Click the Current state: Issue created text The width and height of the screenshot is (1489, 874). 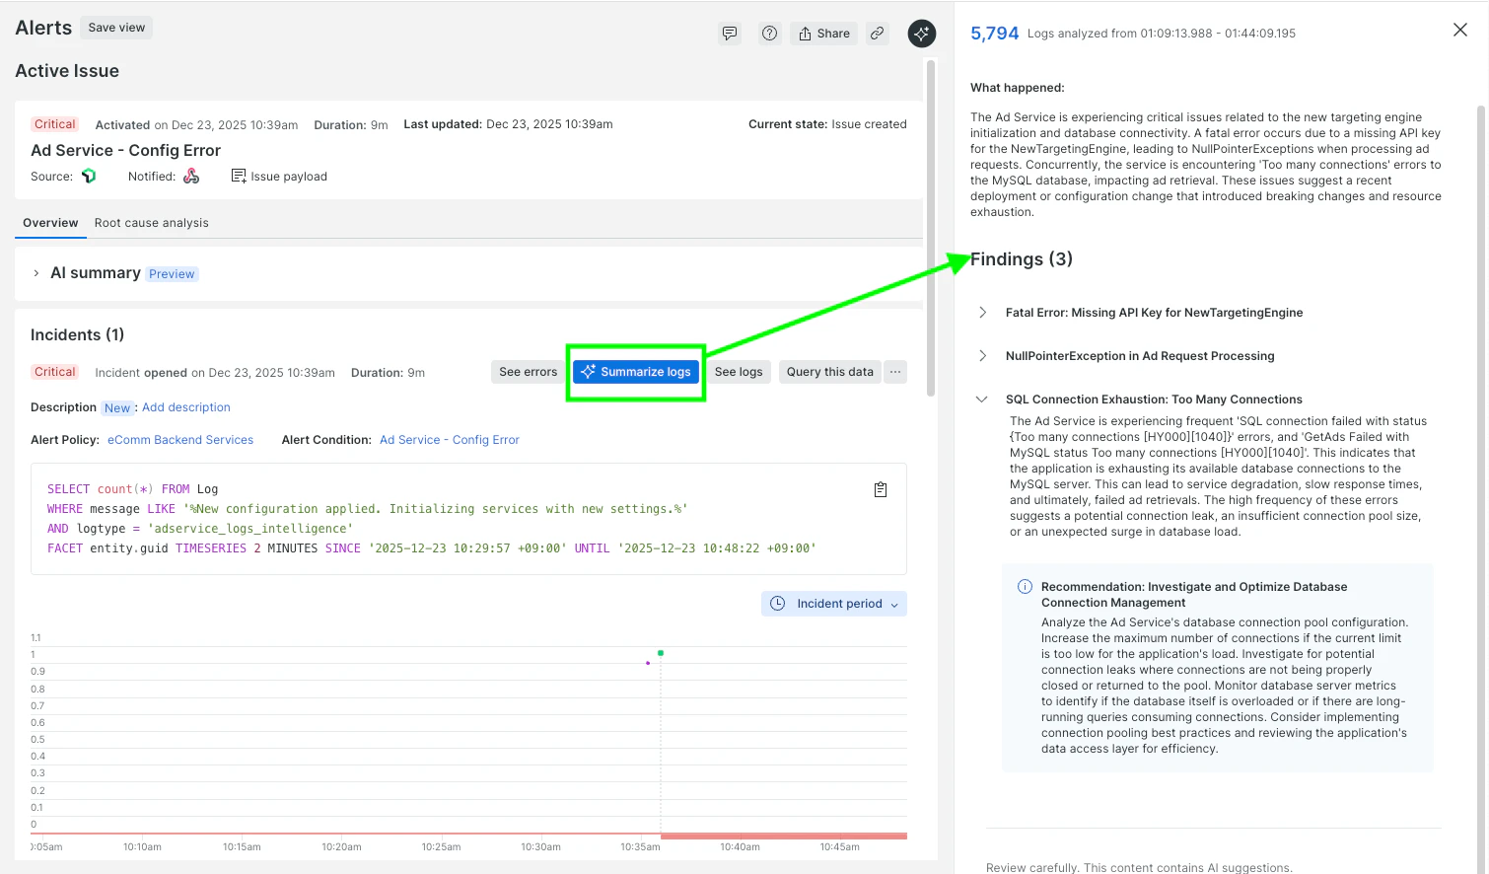(x=827, y=124)
